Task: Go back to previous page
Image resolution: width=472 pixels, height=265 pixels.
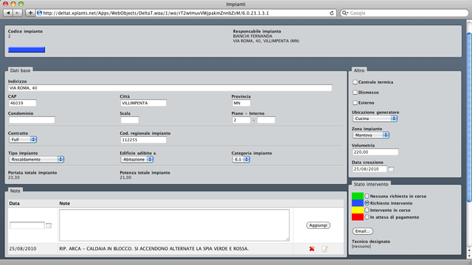Action: coord(8,13)
